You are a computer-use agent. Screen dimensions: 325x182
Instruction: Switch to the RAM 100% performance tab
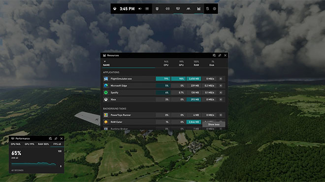(43, 144)
